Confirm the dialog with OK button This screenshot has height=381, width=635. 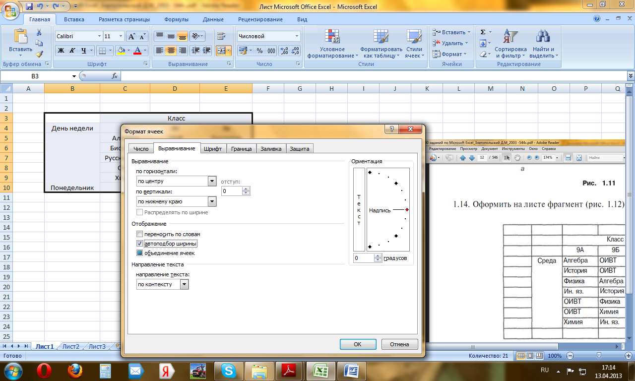(x=358, y=344)
